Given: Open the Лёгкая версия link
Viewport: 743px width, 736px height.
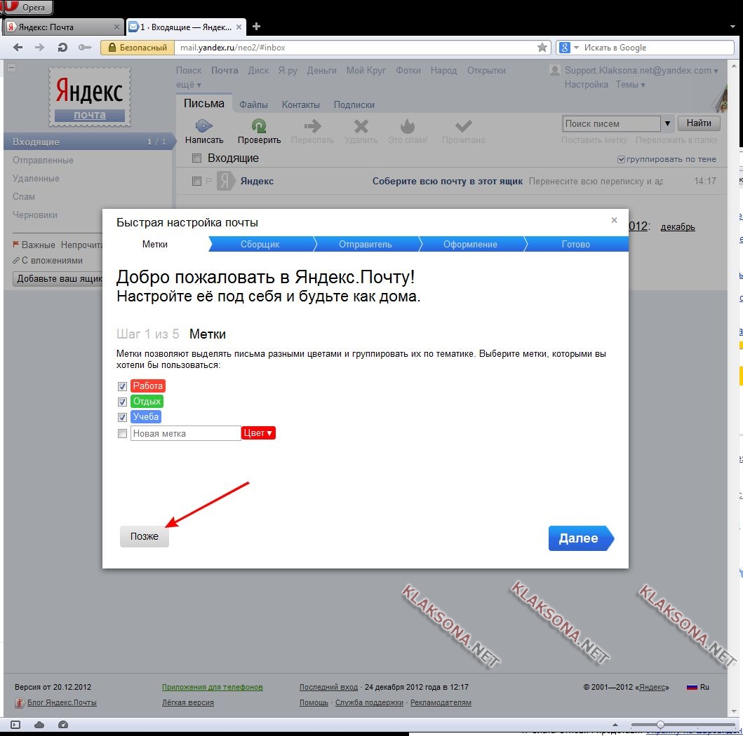Looking at the screenshot, I should click(x=187, y=702).
